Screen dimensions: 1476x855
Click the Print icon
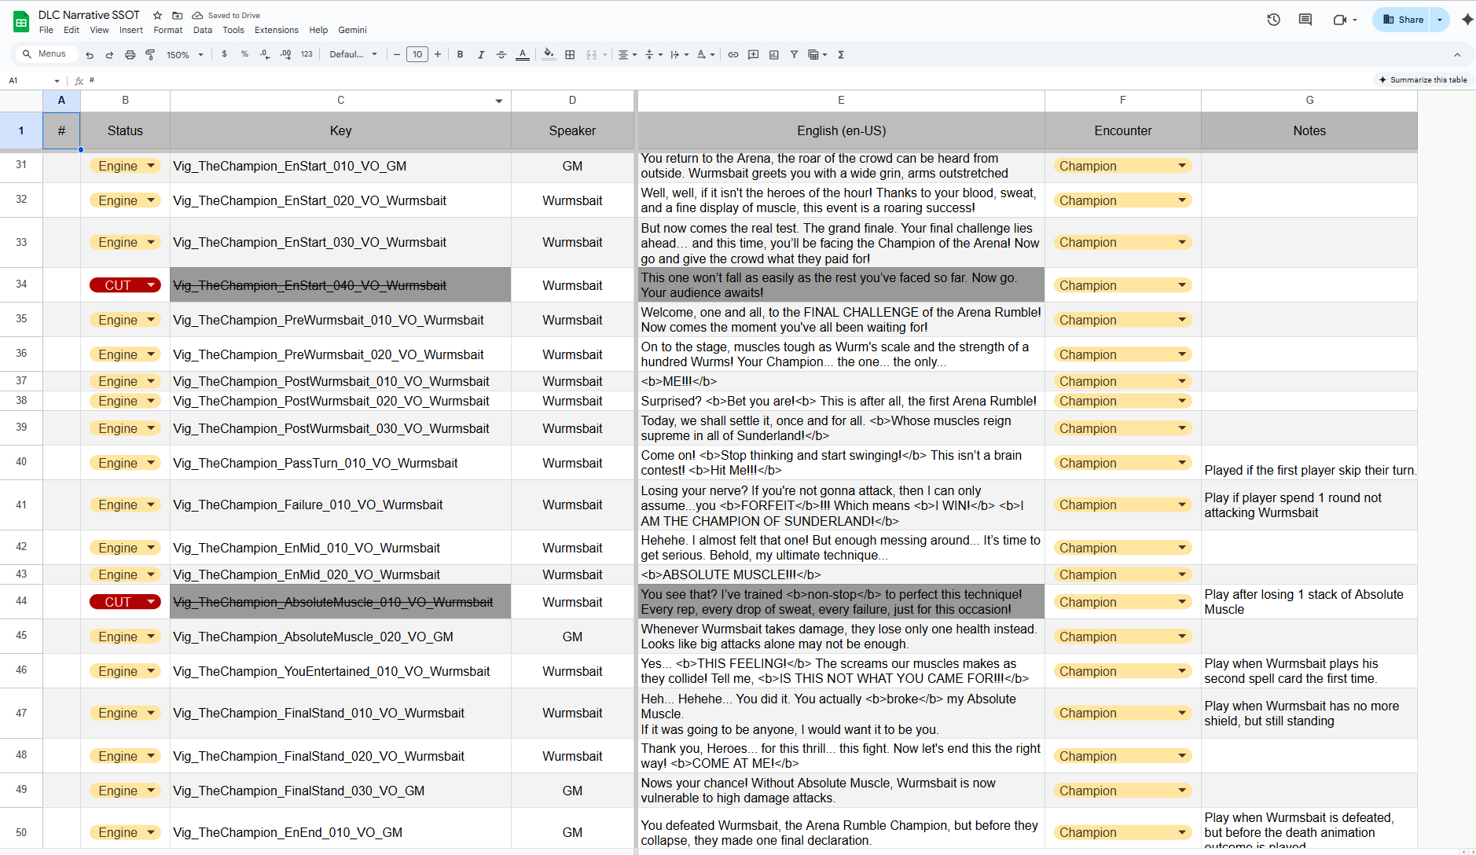[130, 55]
